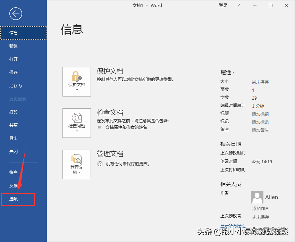Click the word count value 29
Screen dimensions: 295x242
tap(254, 98)
